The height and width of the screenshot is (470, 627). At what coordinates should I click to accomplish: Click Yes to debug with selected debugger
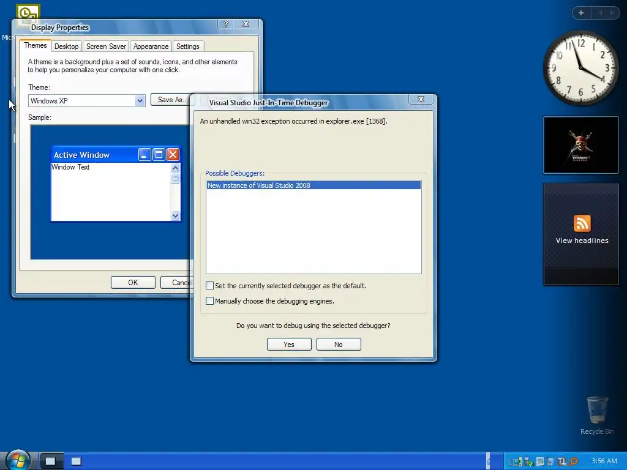coord(289,345)
